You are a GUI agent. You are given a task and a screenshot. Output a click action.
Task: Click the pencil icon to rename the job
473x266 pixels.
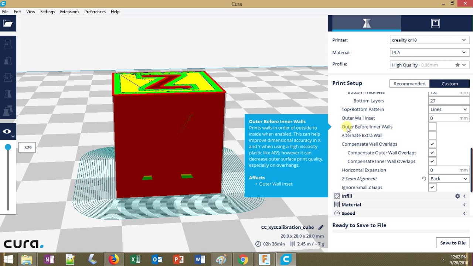tap(321, 227)
